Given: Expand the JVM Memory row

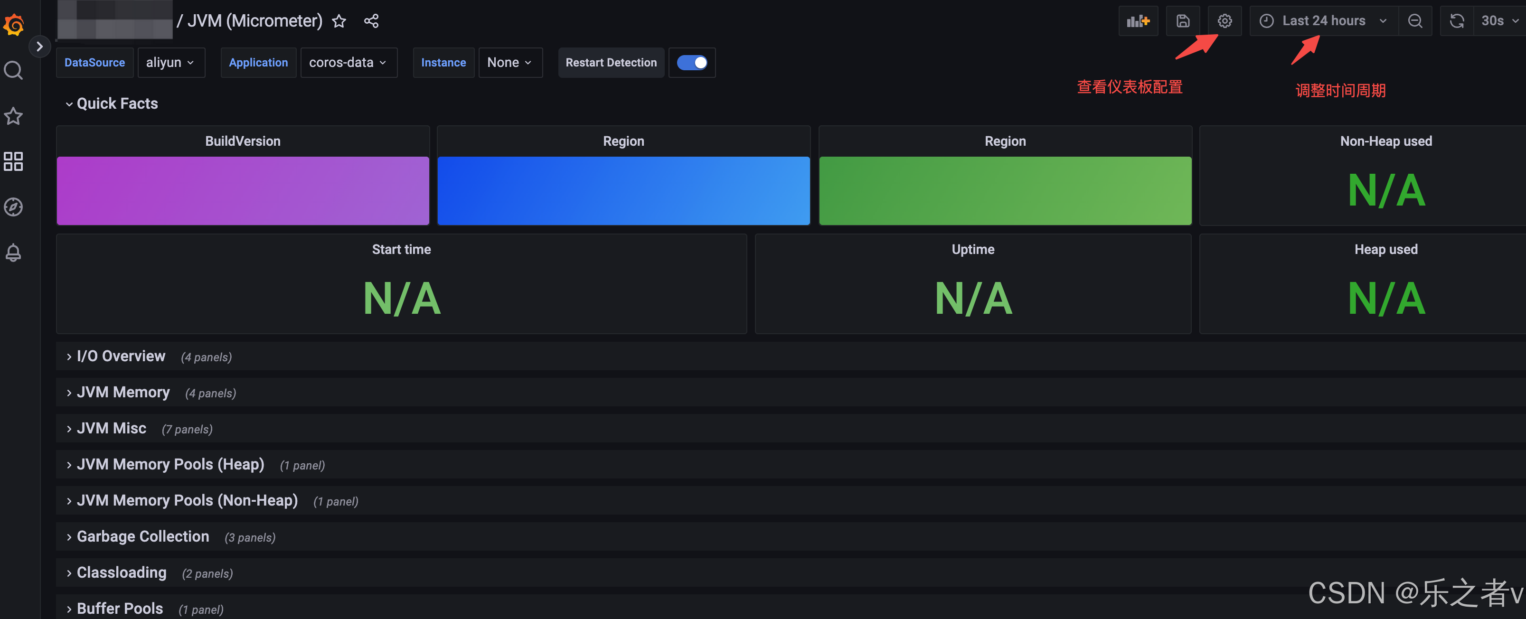Looking at the screenshot, I should point(123,392).
